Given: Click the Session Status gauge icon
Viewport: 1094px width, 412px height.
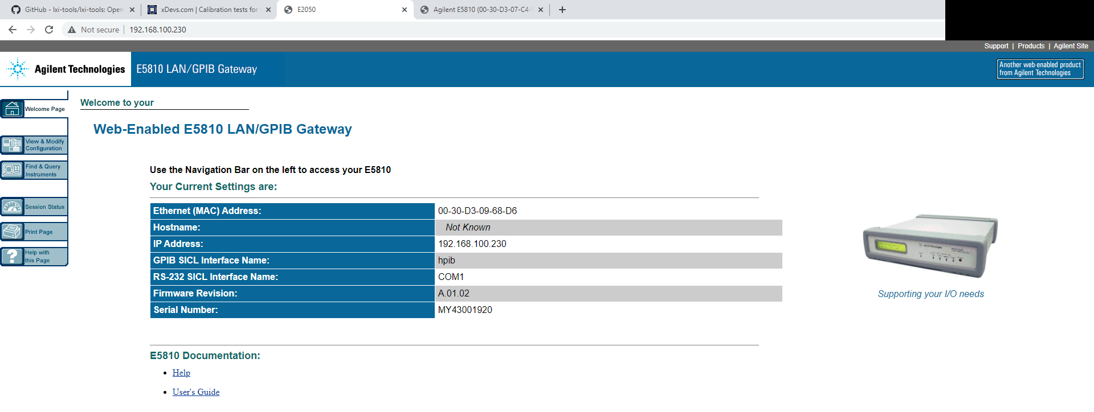Looking at the screenshot, I should click(12, 207).
